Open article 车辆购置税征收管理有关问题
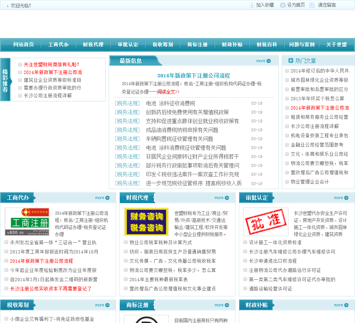The height and width of the screenshot is (323, 355). point(179,139)
